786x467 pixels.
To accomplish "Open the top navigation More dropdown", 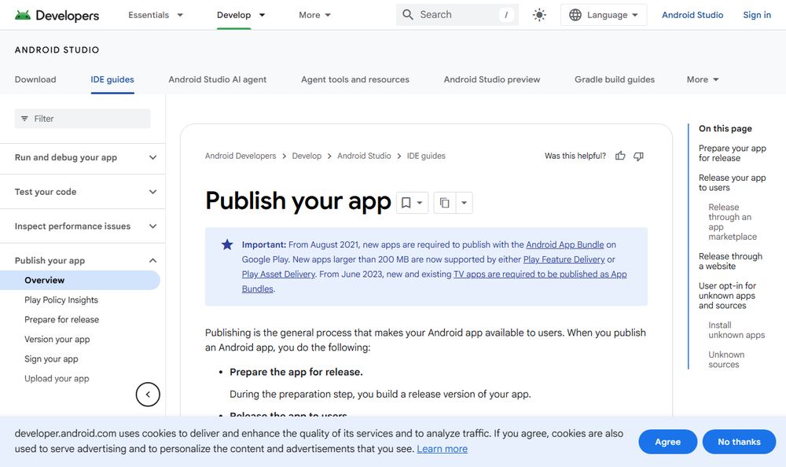I will [315, 15].
